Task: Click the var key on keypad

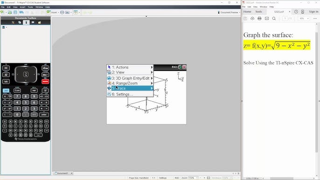Action: point(34,90)
